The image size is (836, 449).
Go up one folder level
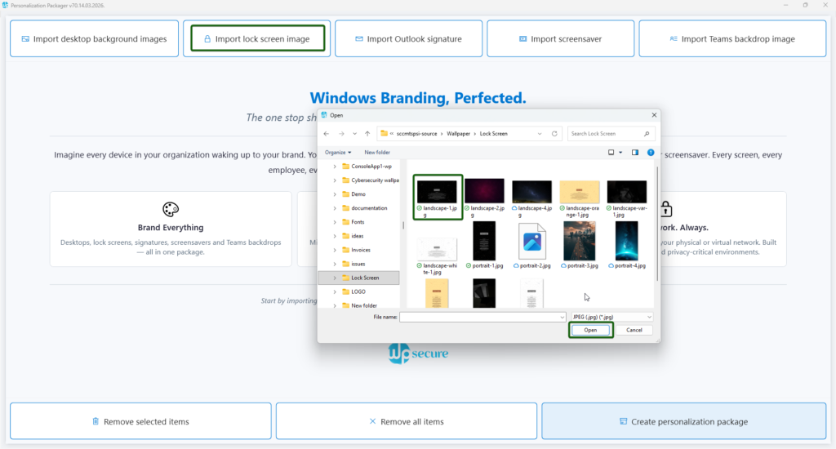367,133
